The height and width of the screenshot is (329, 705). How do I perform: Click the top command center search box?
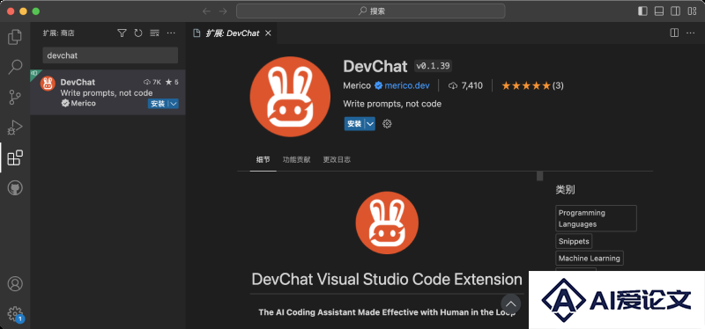(370, 11)
